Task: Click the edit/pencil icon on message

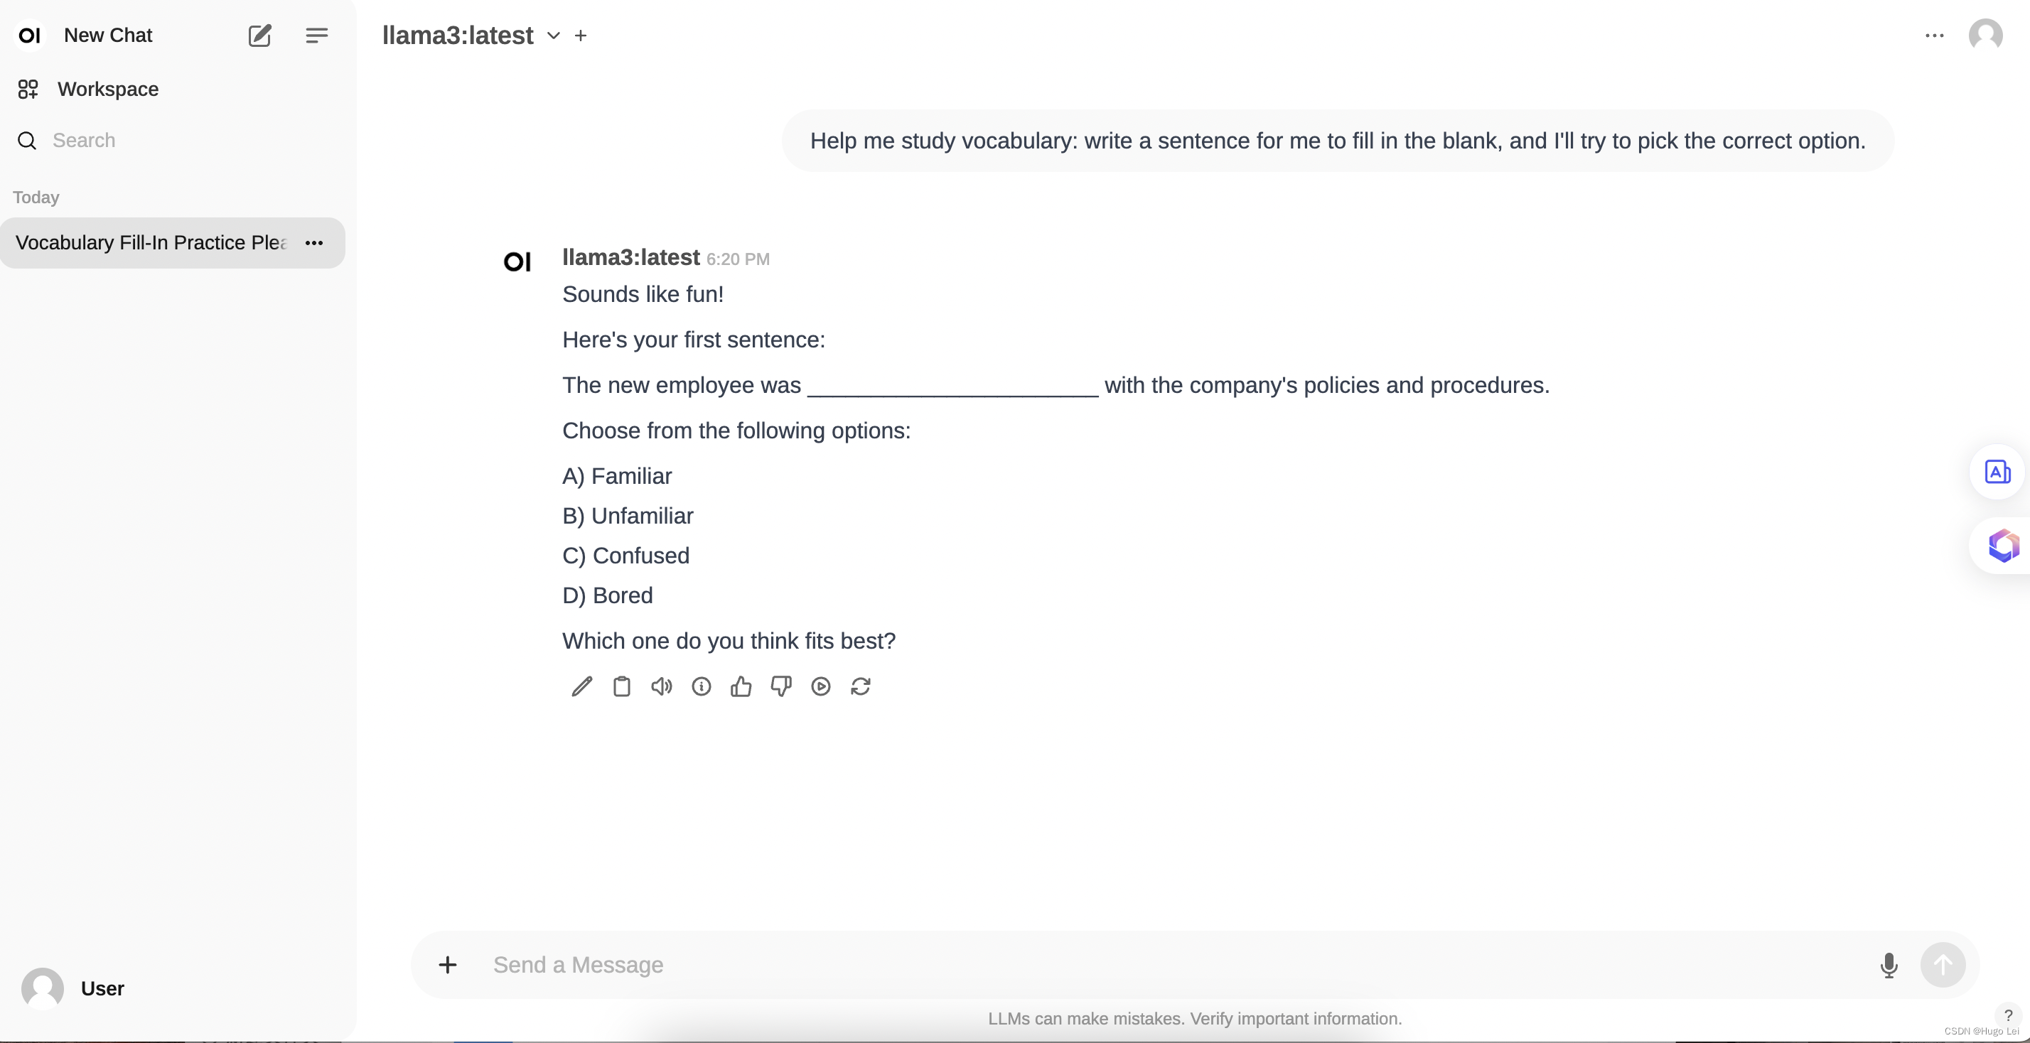Action: pyautogui.click(x=581, y=686)
